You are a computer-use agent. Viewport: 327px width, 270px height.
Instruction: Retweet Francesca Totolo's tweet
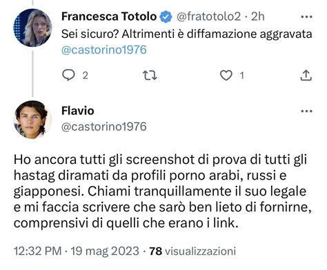coord(150,75)
